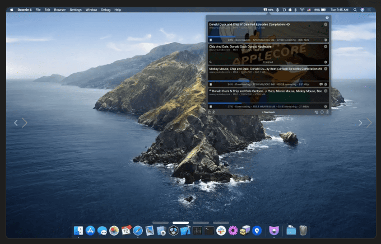
Task: Open the purple flower app in Dock
Action: coord(233,231)
